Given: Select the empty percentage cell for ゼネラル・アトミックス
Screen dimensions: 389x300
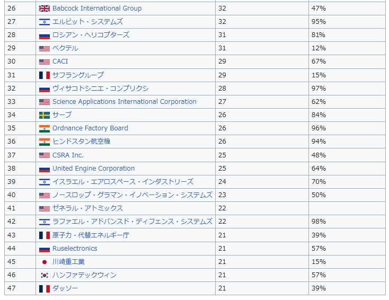Looking at the screenshot, I should tap(347, 208).
